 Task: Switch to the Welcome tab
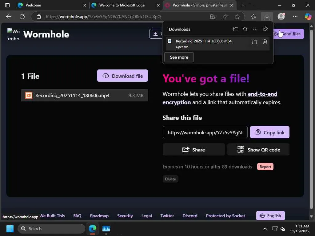[x=51, y=5]
